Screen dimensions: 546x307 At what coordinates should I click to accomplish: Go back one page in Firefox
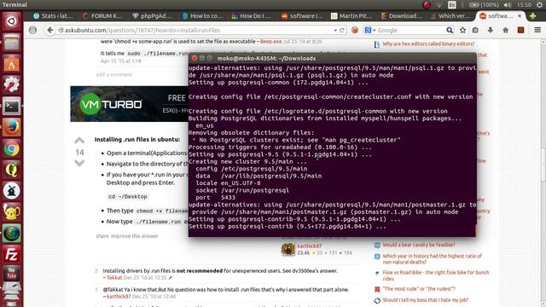tap(50, 31)
